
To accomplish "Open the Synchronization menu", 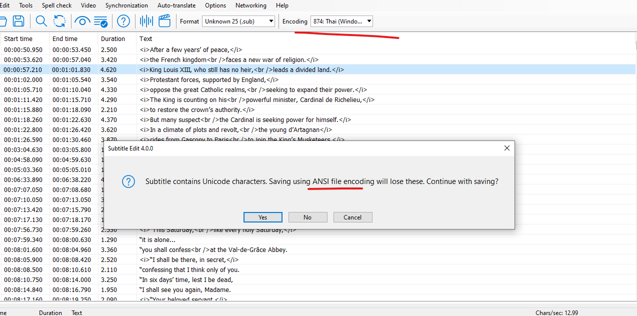I will coord(126,5).
